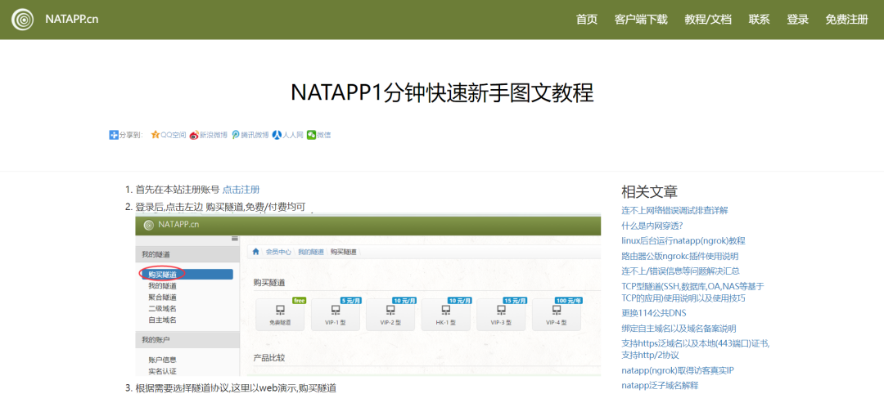
Task: Click the 点击注册 link in step 1
Action: click(241, 190)
